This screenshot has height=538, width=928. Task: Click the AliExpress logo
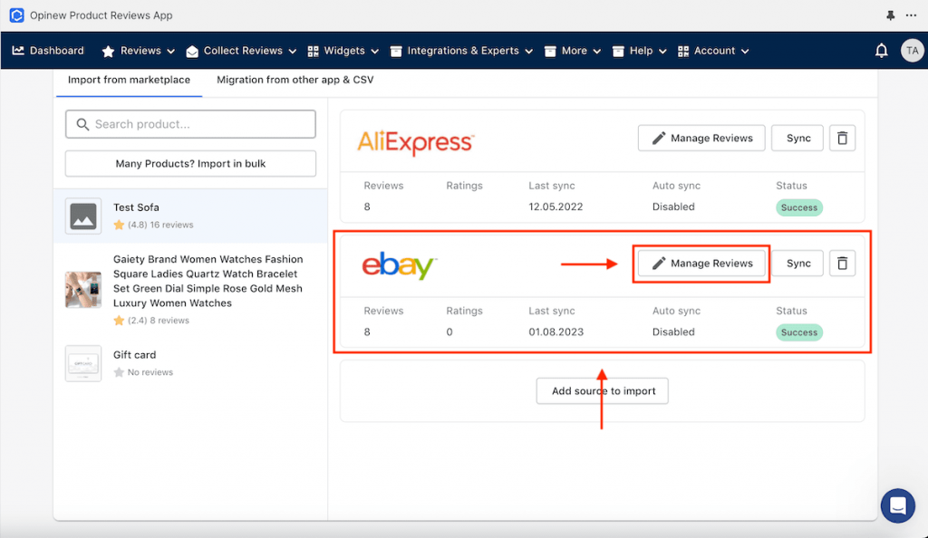pyautogui.click(x=415, y=142)
